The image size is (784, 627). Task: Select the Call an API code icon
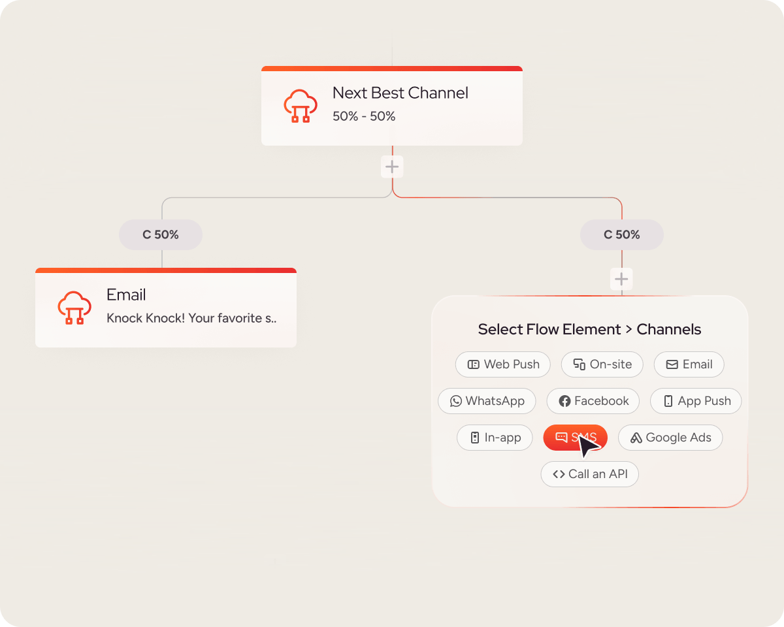[x=557, y=474]
